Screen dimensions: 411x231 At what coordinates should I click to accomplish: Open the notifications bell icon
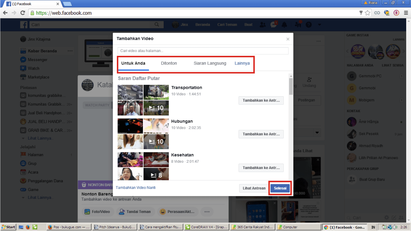284,25
